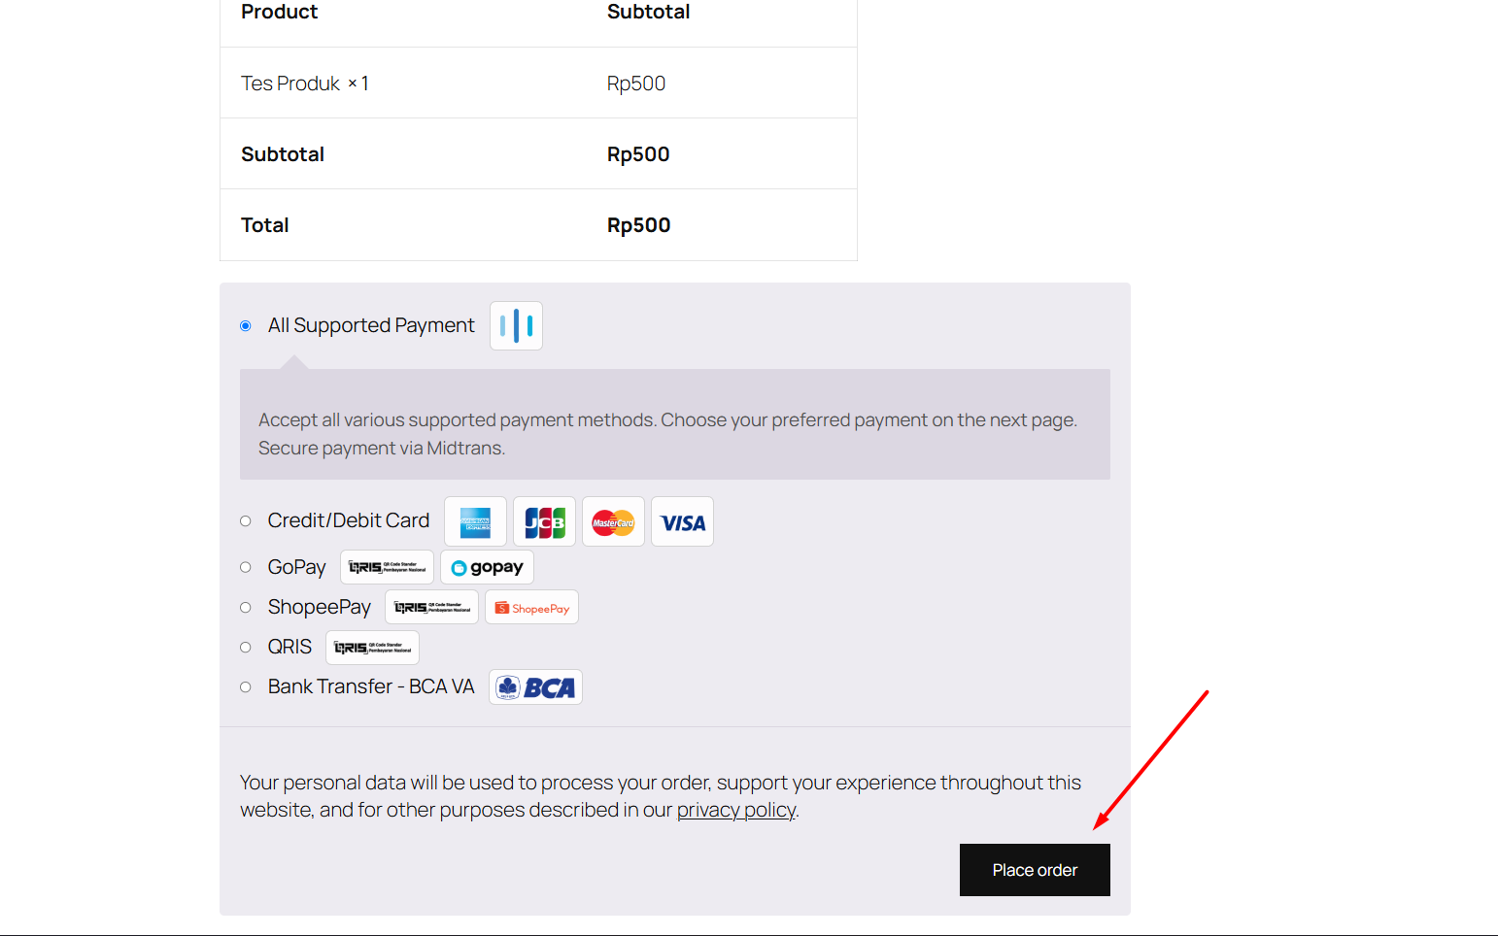Click the VISA card logo

pyautogui.click(x=682, y=522)
